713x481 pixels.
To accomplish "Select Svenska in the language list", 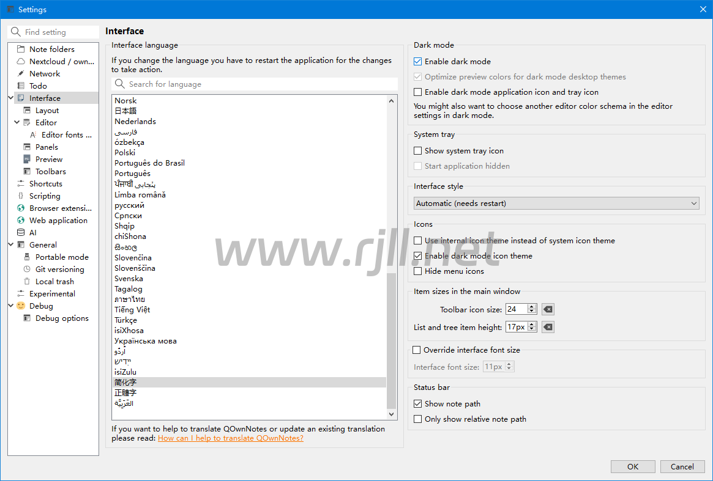I will point(129,279).
